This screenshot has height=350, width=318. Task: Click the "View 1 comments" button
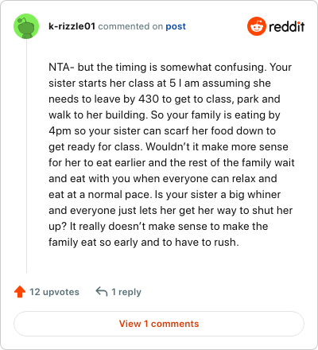[x=159, y=324]
